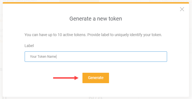The width and height of the screenshot is (192, 99).
Task: Click the orange bar atop the dialog
Action: tap(96, 3)
